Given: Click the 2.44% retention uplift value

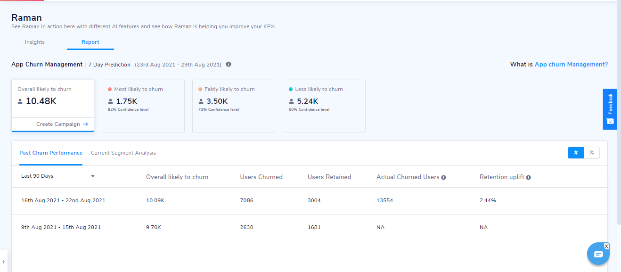Looking at the screenshot, I should click(488, 201).
